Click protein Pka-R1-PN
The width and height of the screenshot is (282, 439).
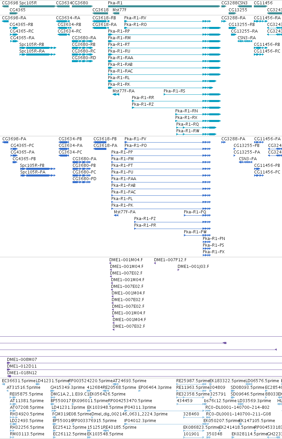coord(214,238)
